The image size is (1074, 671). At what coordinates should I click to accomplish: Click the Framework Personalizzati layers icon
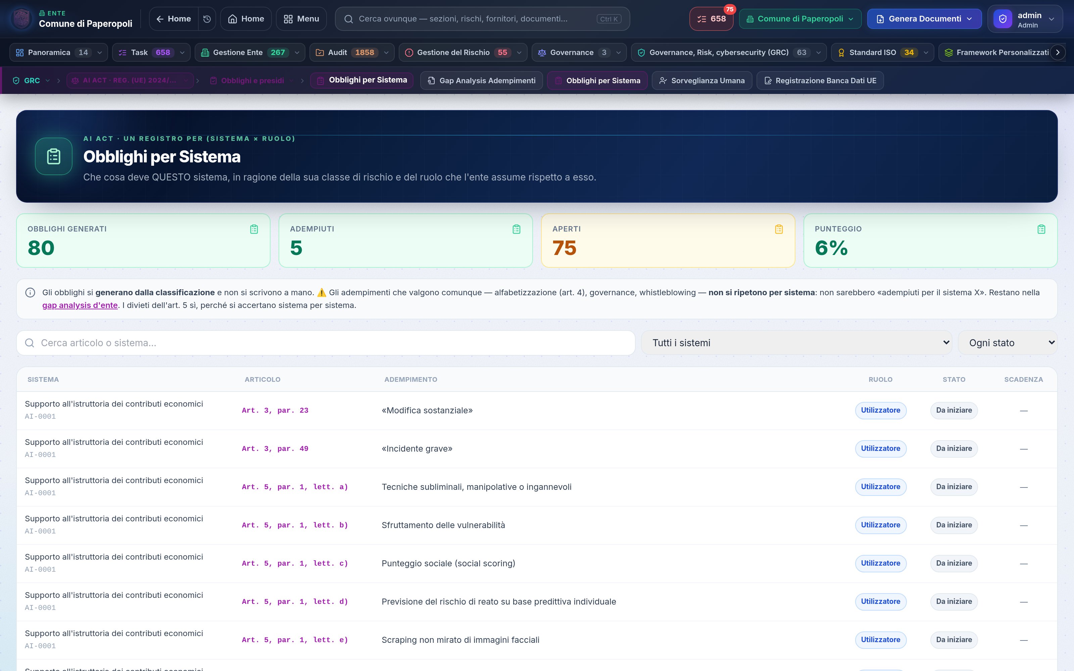pos(948,52)
